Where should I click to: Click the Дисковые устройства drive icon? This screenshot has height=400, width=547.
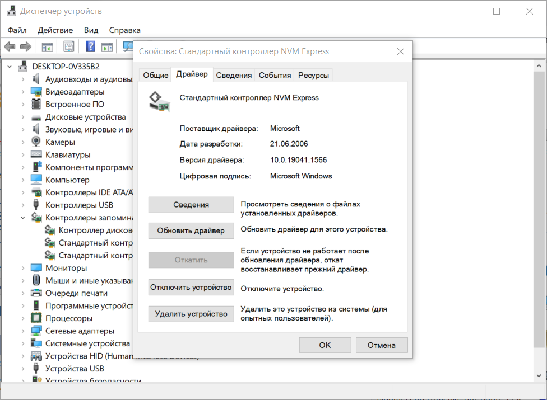click(36, 118)
